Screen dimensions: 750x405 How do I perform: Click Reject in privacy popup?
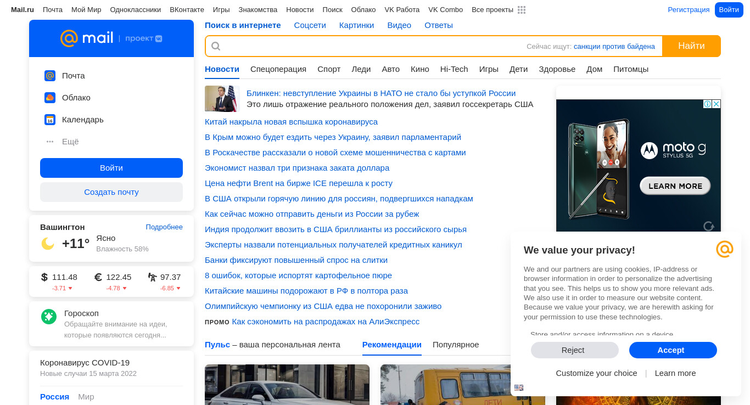(575, 350)
